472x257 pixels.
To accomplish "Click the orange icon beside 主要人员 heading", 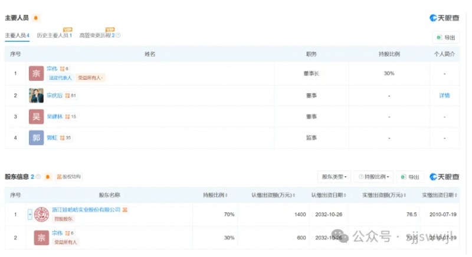I will click(36, 18).
